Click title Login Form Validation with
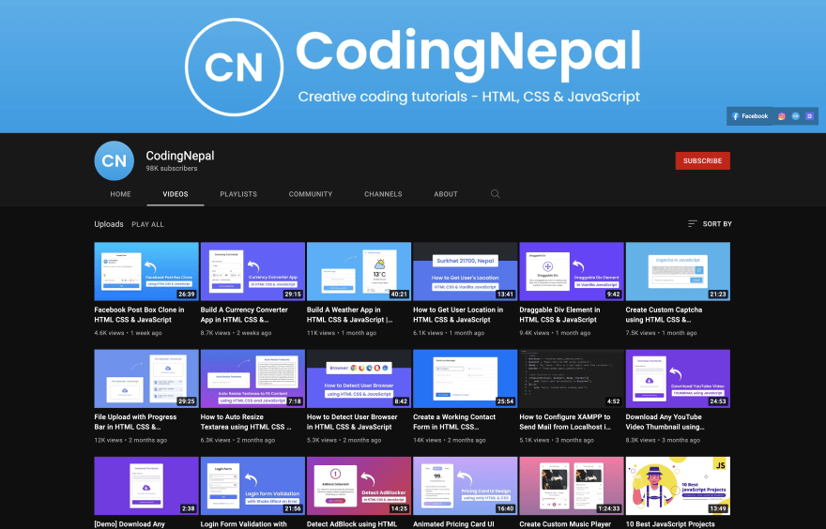The image size is (826, 529). point(243,524)
